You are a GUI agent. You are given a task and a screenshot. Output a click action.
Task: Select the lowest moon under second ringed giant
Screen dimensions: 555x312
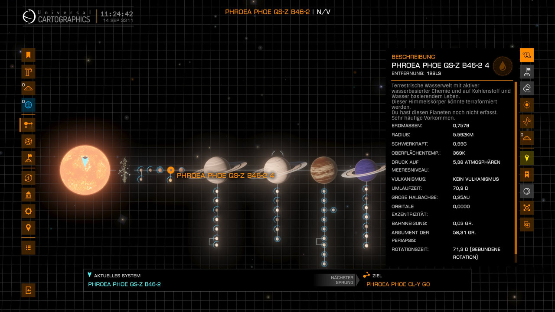(x=277, y=239)
